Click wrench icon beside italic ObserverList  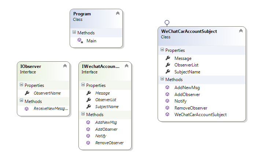pos(89,100)
